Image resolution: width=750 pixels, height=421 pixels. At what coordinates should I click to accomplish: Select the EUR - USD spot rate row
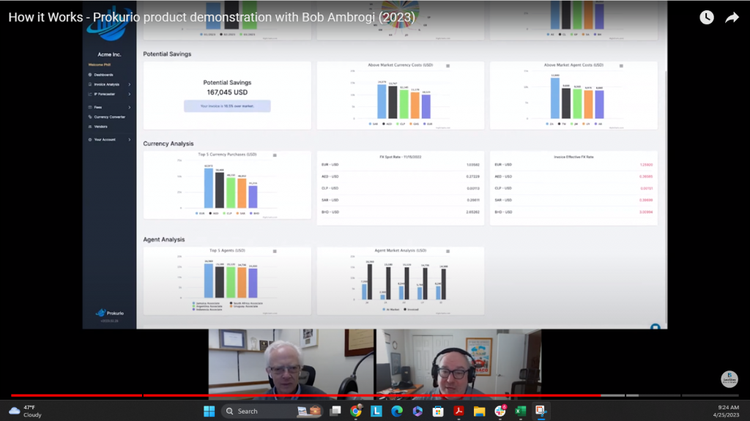click(401, 165)
